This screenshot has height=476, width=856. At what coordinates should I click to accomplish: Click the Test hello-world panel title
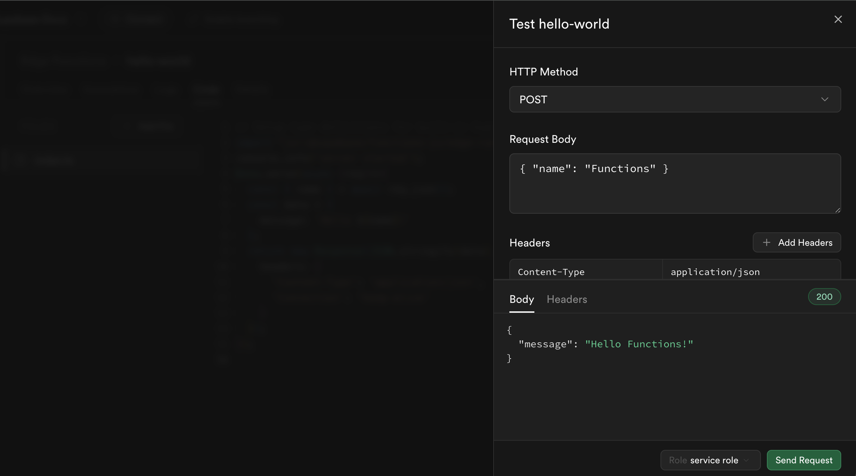point(559,24)
